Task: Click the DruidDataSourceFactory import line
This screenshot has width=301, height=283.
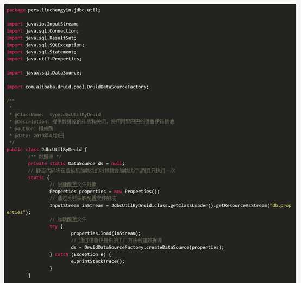Action: click(x=78, y=87)
